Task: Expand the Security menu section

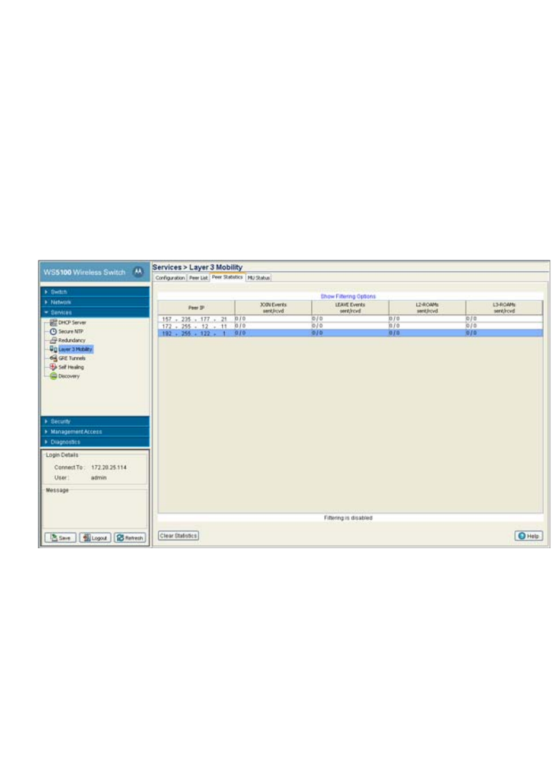Action: (x=95, y=421)
